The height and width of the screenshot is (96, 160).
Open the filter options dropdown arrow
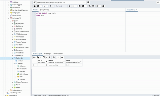click(53, 6)
